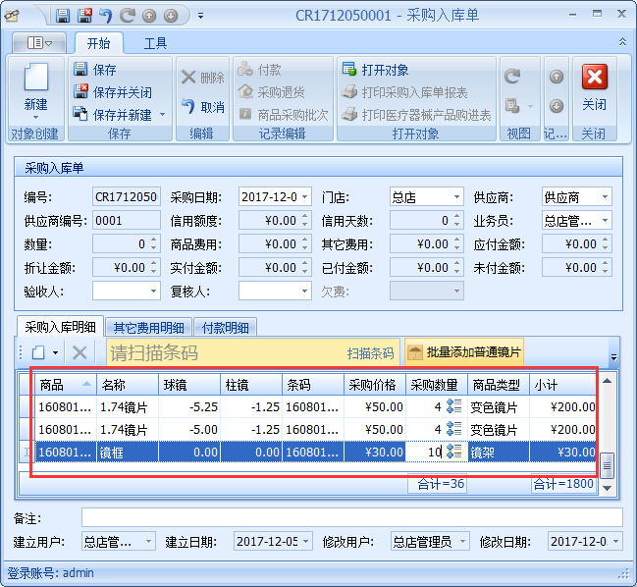This screenshot has width=637, height=587.
Task: Click 保存 in the ribbon
Action: click(95, 70)
